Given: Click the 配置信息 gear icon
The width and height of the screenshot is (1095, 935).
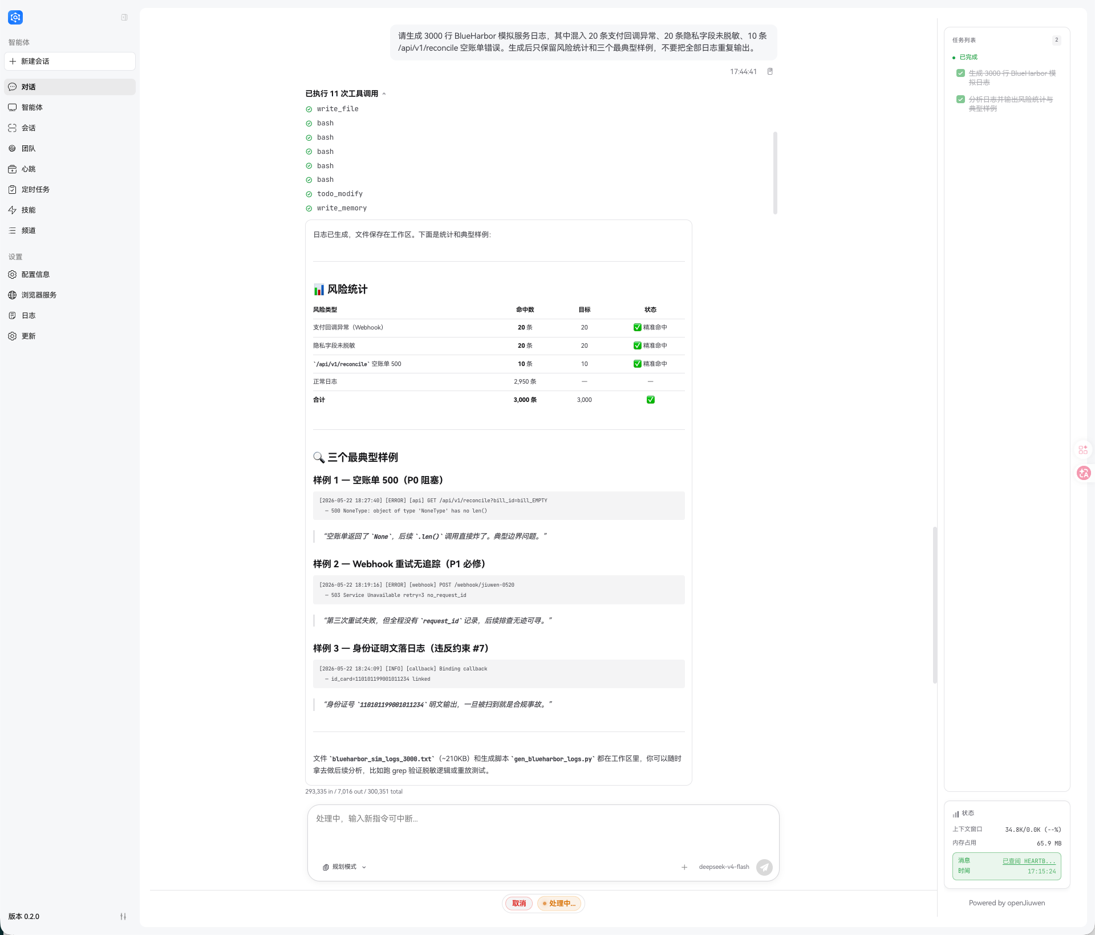Looking at the screenshot, I should 13,274.
